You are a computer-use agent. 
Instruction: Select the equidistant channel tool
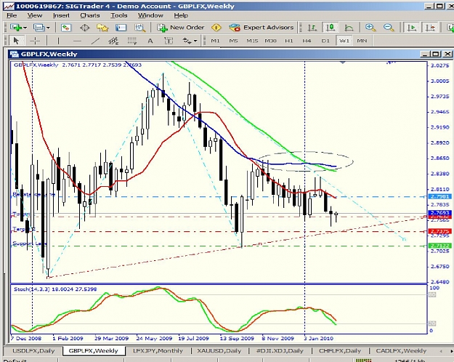click(x=113, y=41)
